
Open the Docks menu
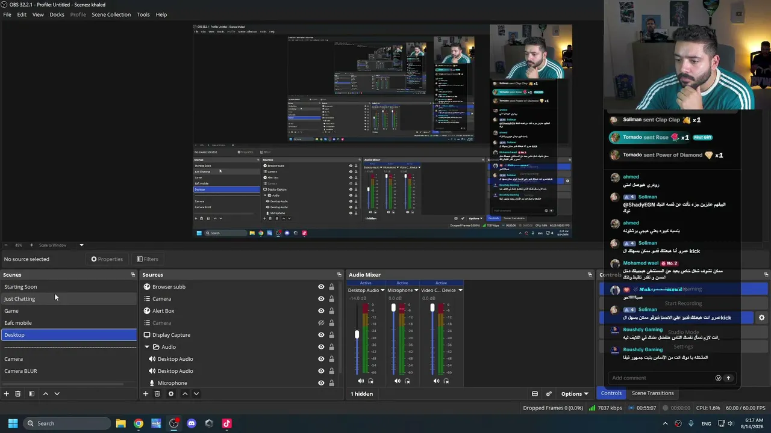(x=57, y=14)
